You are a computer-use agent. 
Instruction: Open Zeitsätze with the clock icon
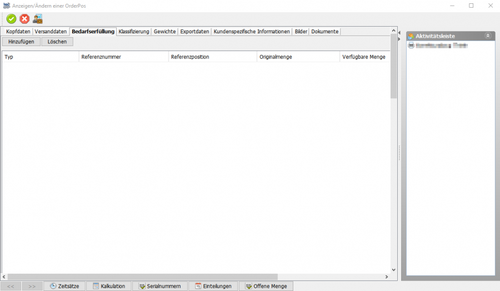tap(64, 286)
